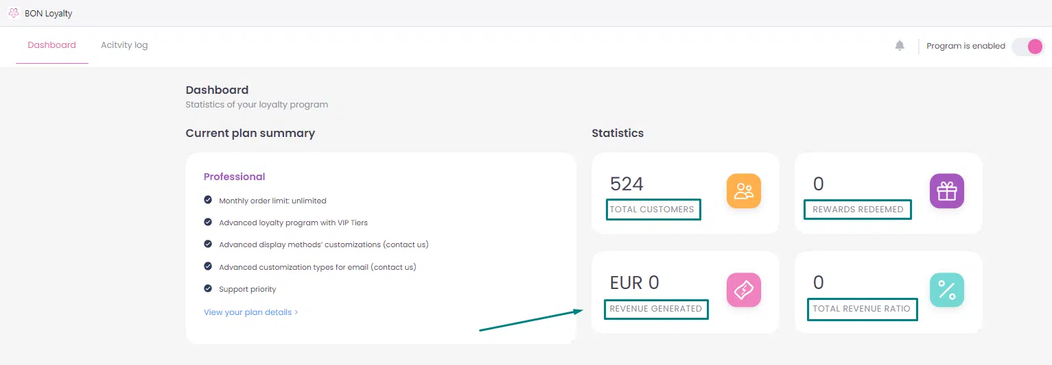Viewport: 1052px width, 365px height.
Task: Switch to the Dashboard tab
Action: [52, 45]
